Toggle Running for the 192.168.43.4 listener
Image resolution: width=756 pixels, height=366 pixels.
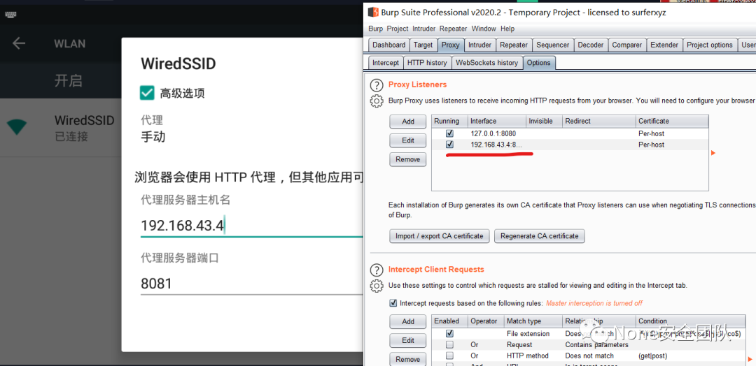[x=450, y=145]
